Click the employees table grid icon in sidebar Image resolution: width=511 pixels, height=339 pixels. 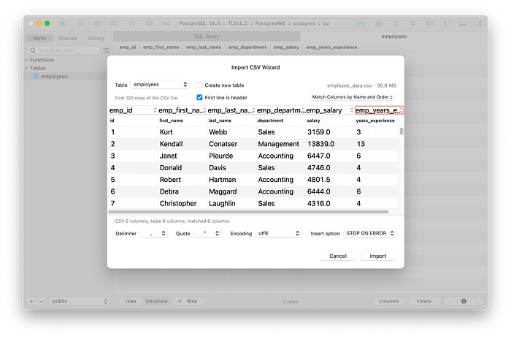point(36,77)
